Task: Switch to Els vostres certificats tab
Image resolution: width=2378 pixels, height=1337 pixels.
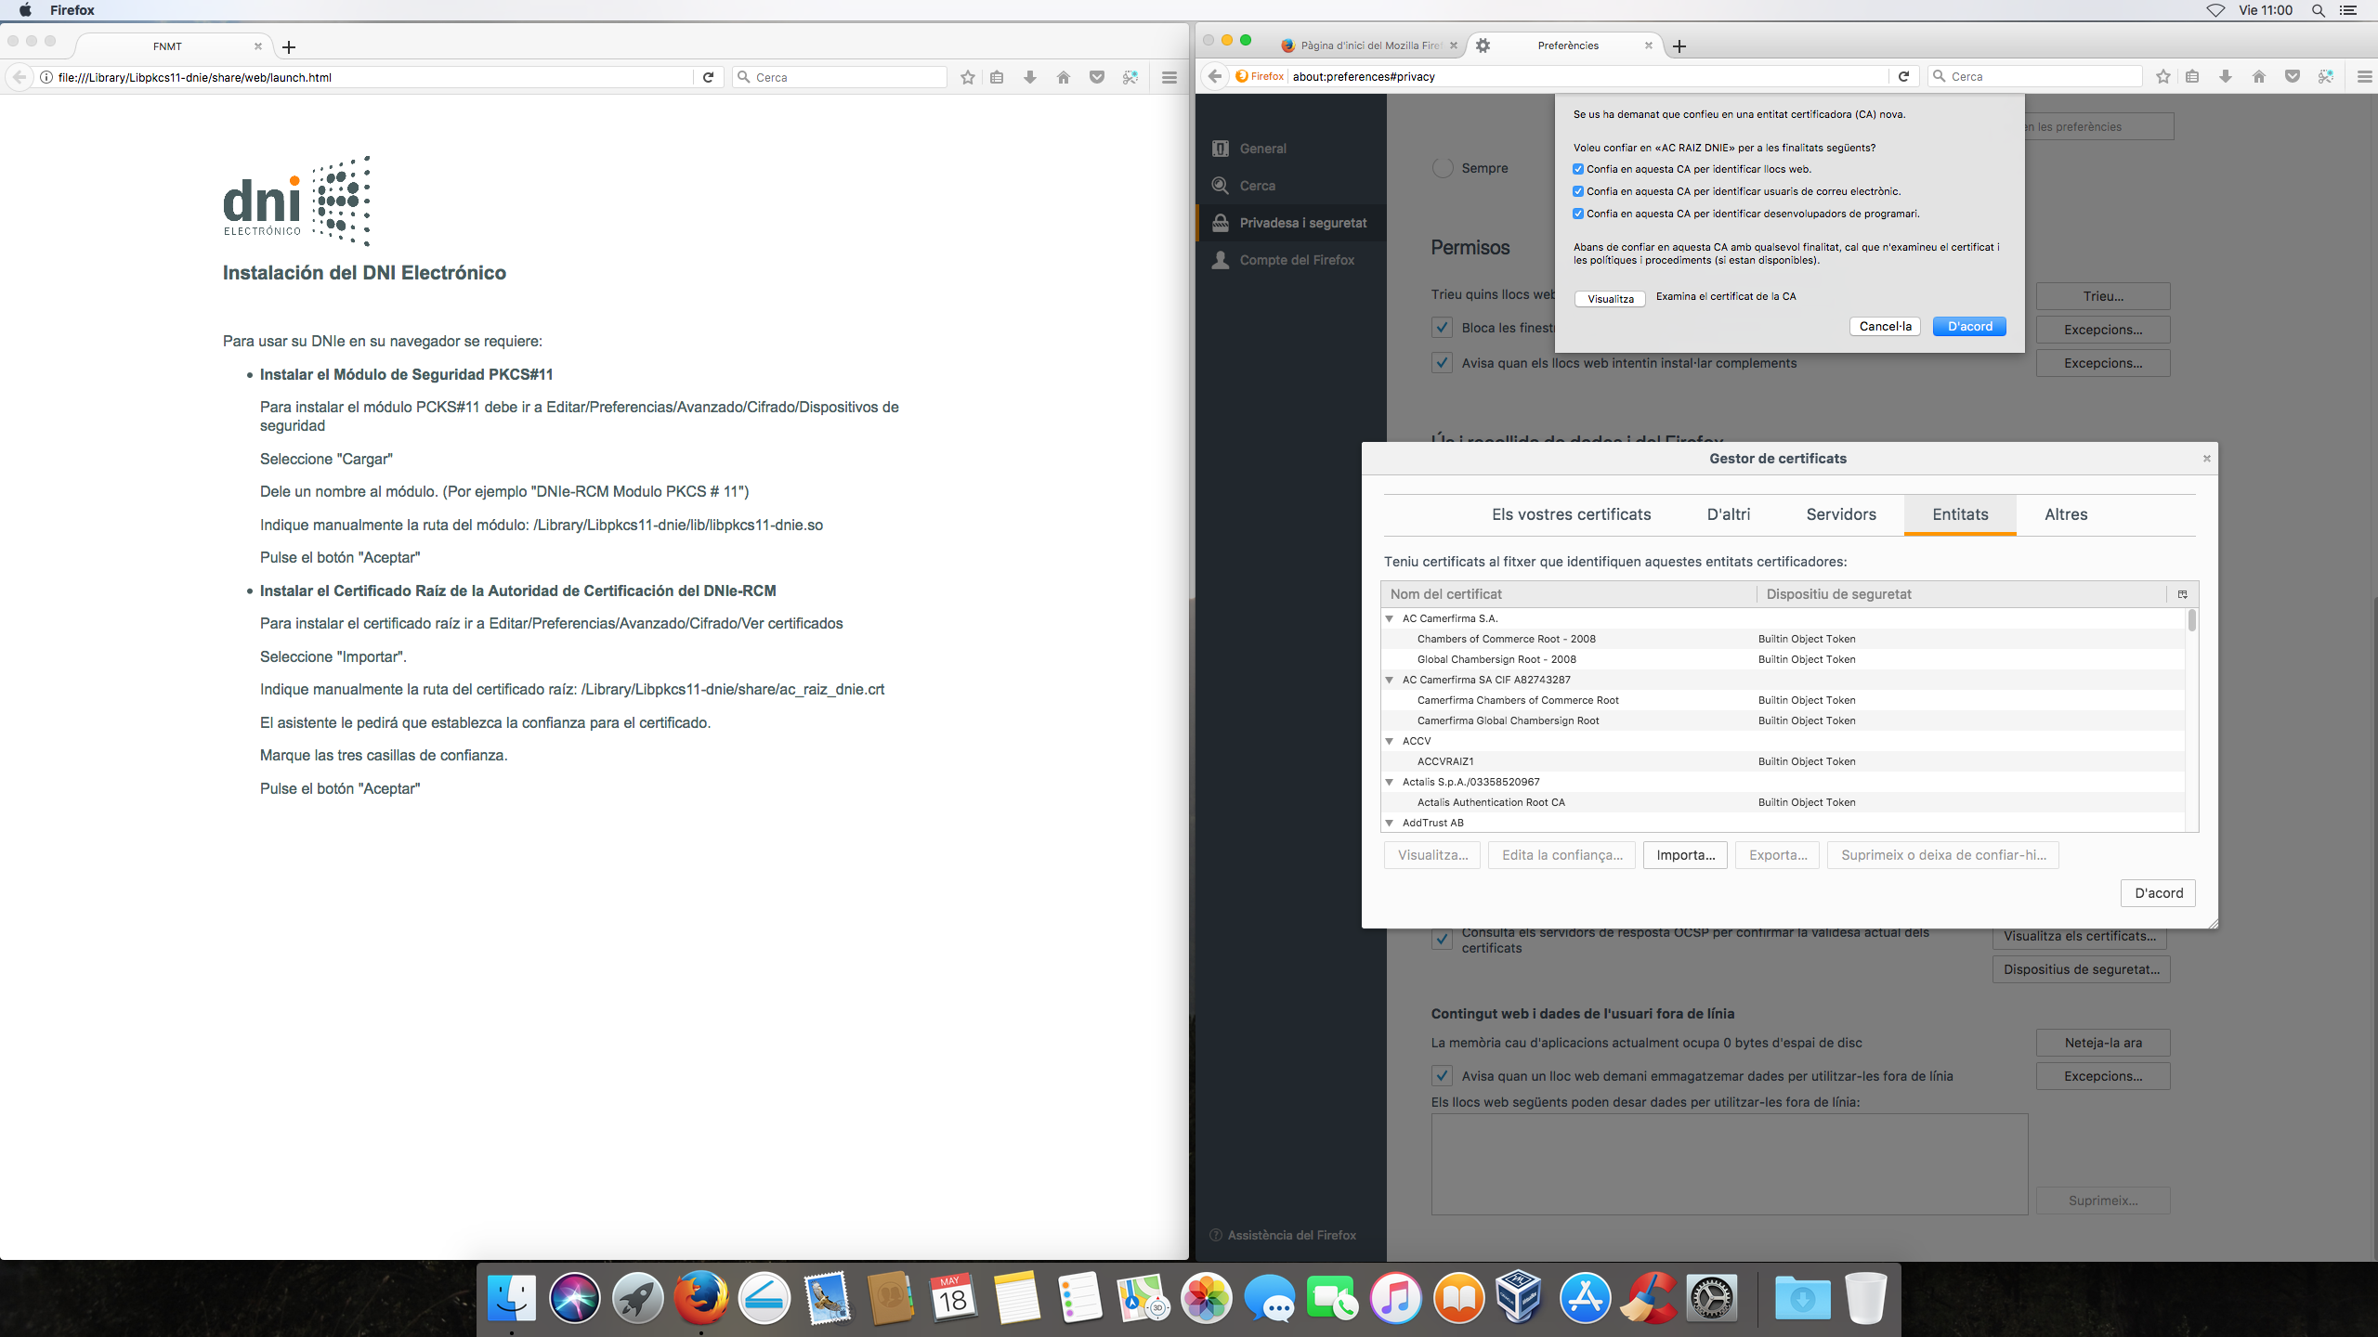Action: click(1571, 514)
